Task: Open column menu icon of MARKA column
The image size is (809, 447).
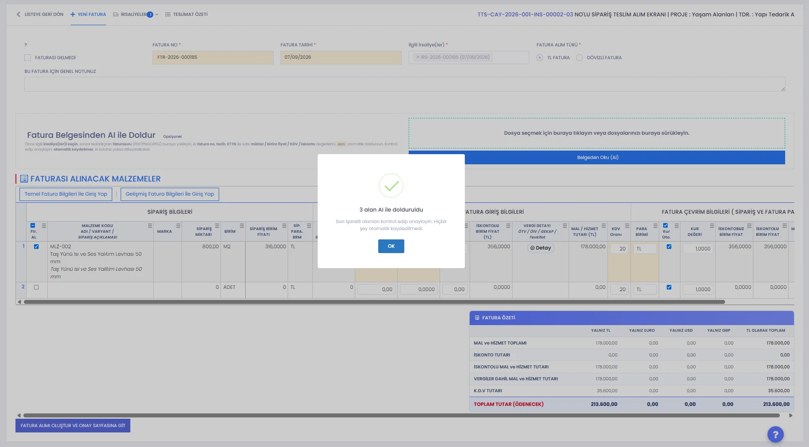Action: pos(179,226)
